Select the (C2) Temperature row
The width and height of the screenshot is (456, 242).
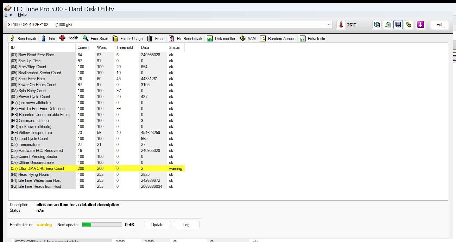[x=97, y=145]
